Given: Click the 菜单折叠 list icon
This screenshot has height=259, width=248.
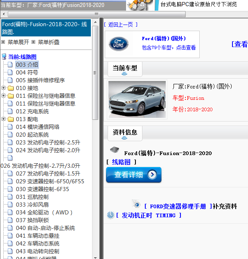Looking at the screenshot, I should (x=33, y=42).
